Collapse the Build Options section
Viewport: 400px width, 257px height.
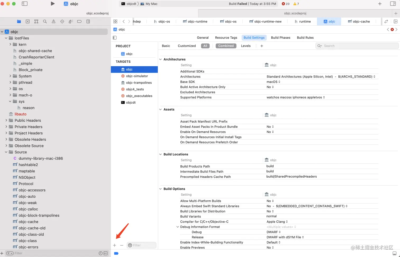(161, 189)
